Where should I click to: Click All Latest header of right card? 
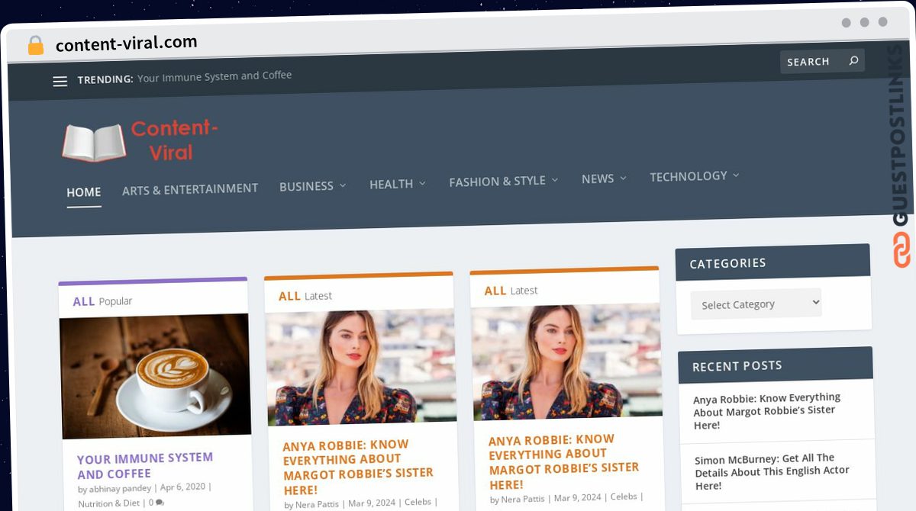coord(511,291)
